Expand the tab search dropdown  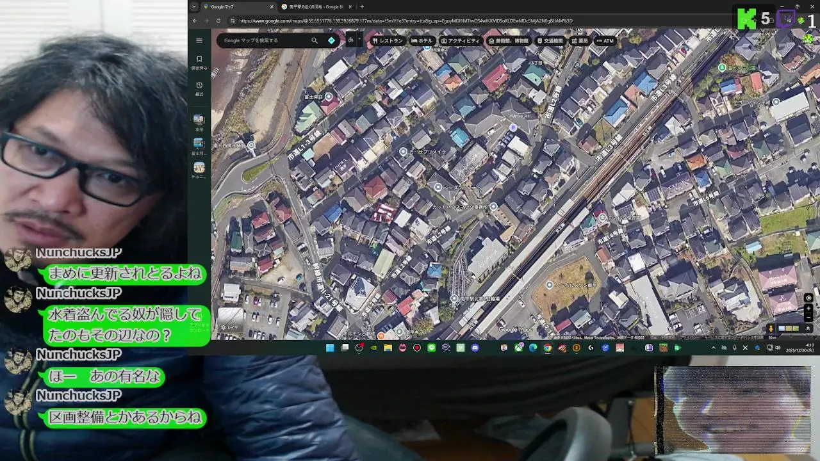(x=194, y=6)
